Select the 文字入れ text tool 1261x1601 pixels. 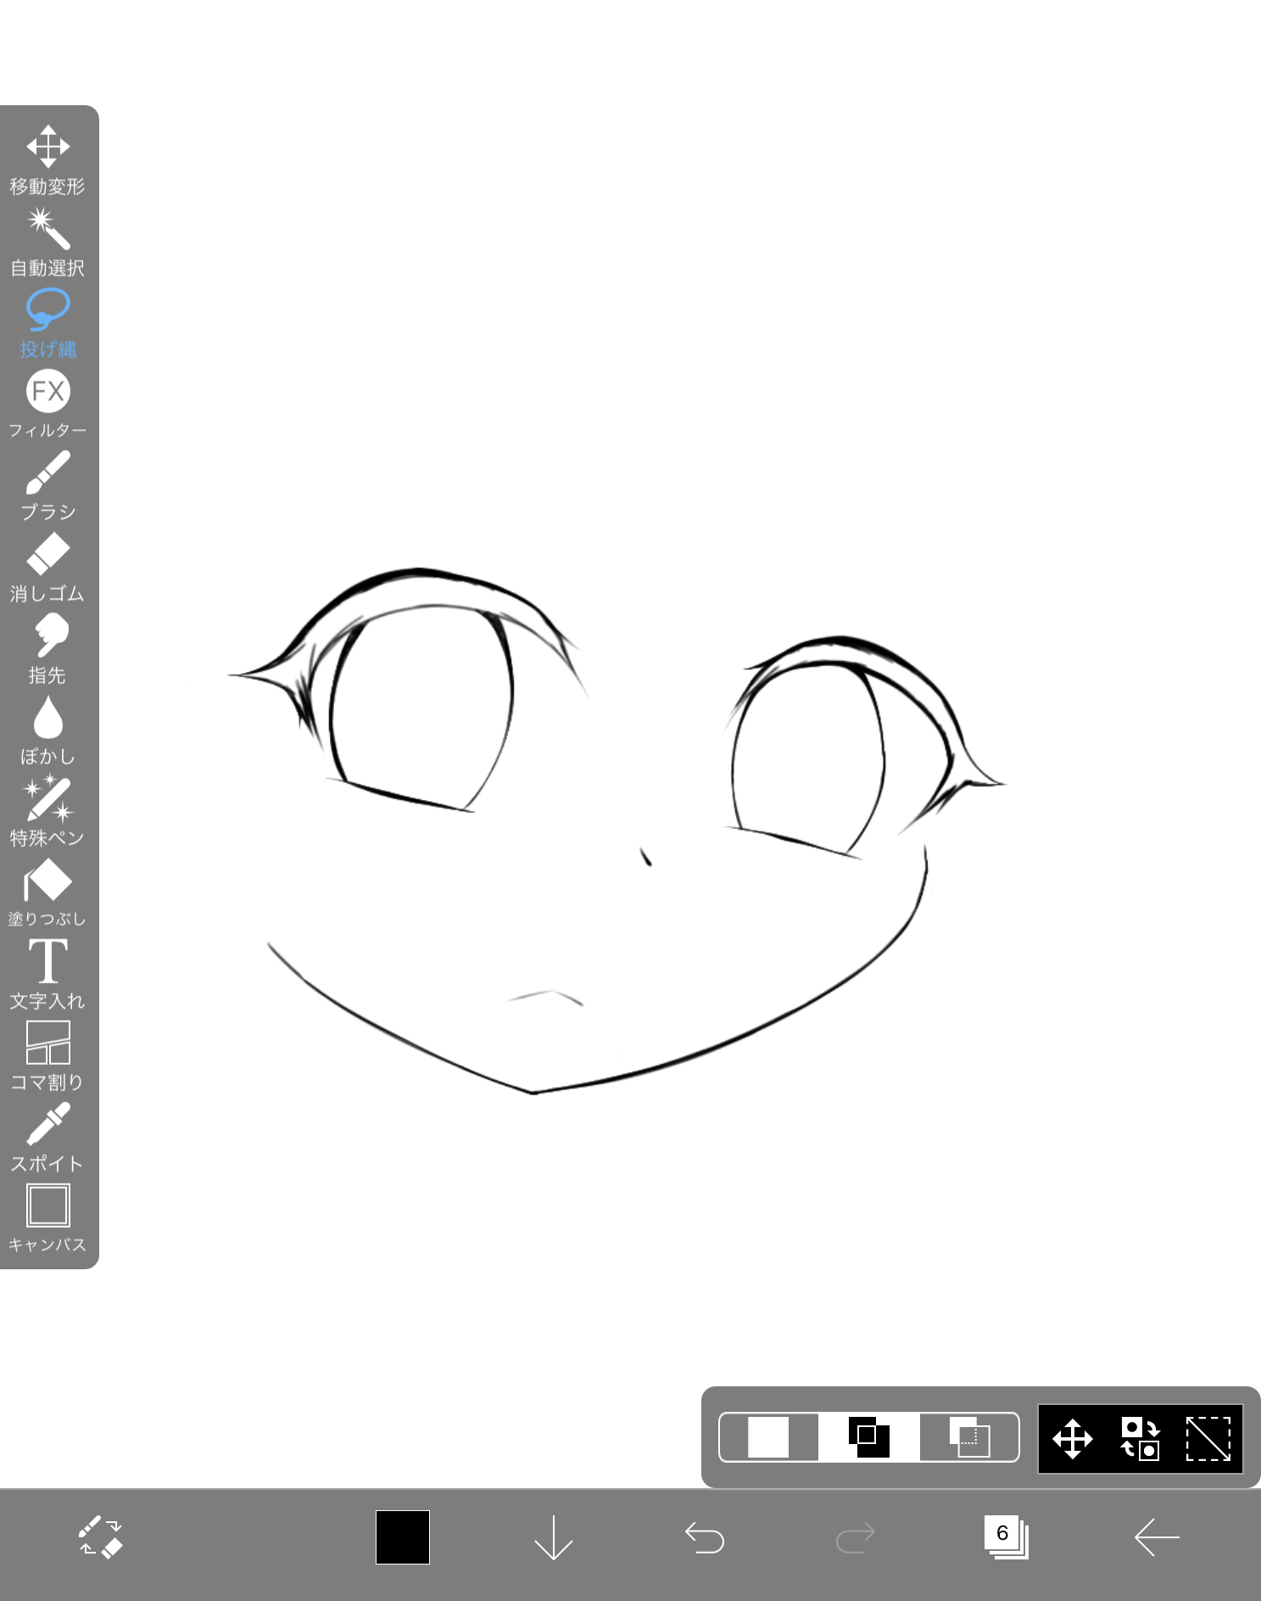click(x=47, y=975)
